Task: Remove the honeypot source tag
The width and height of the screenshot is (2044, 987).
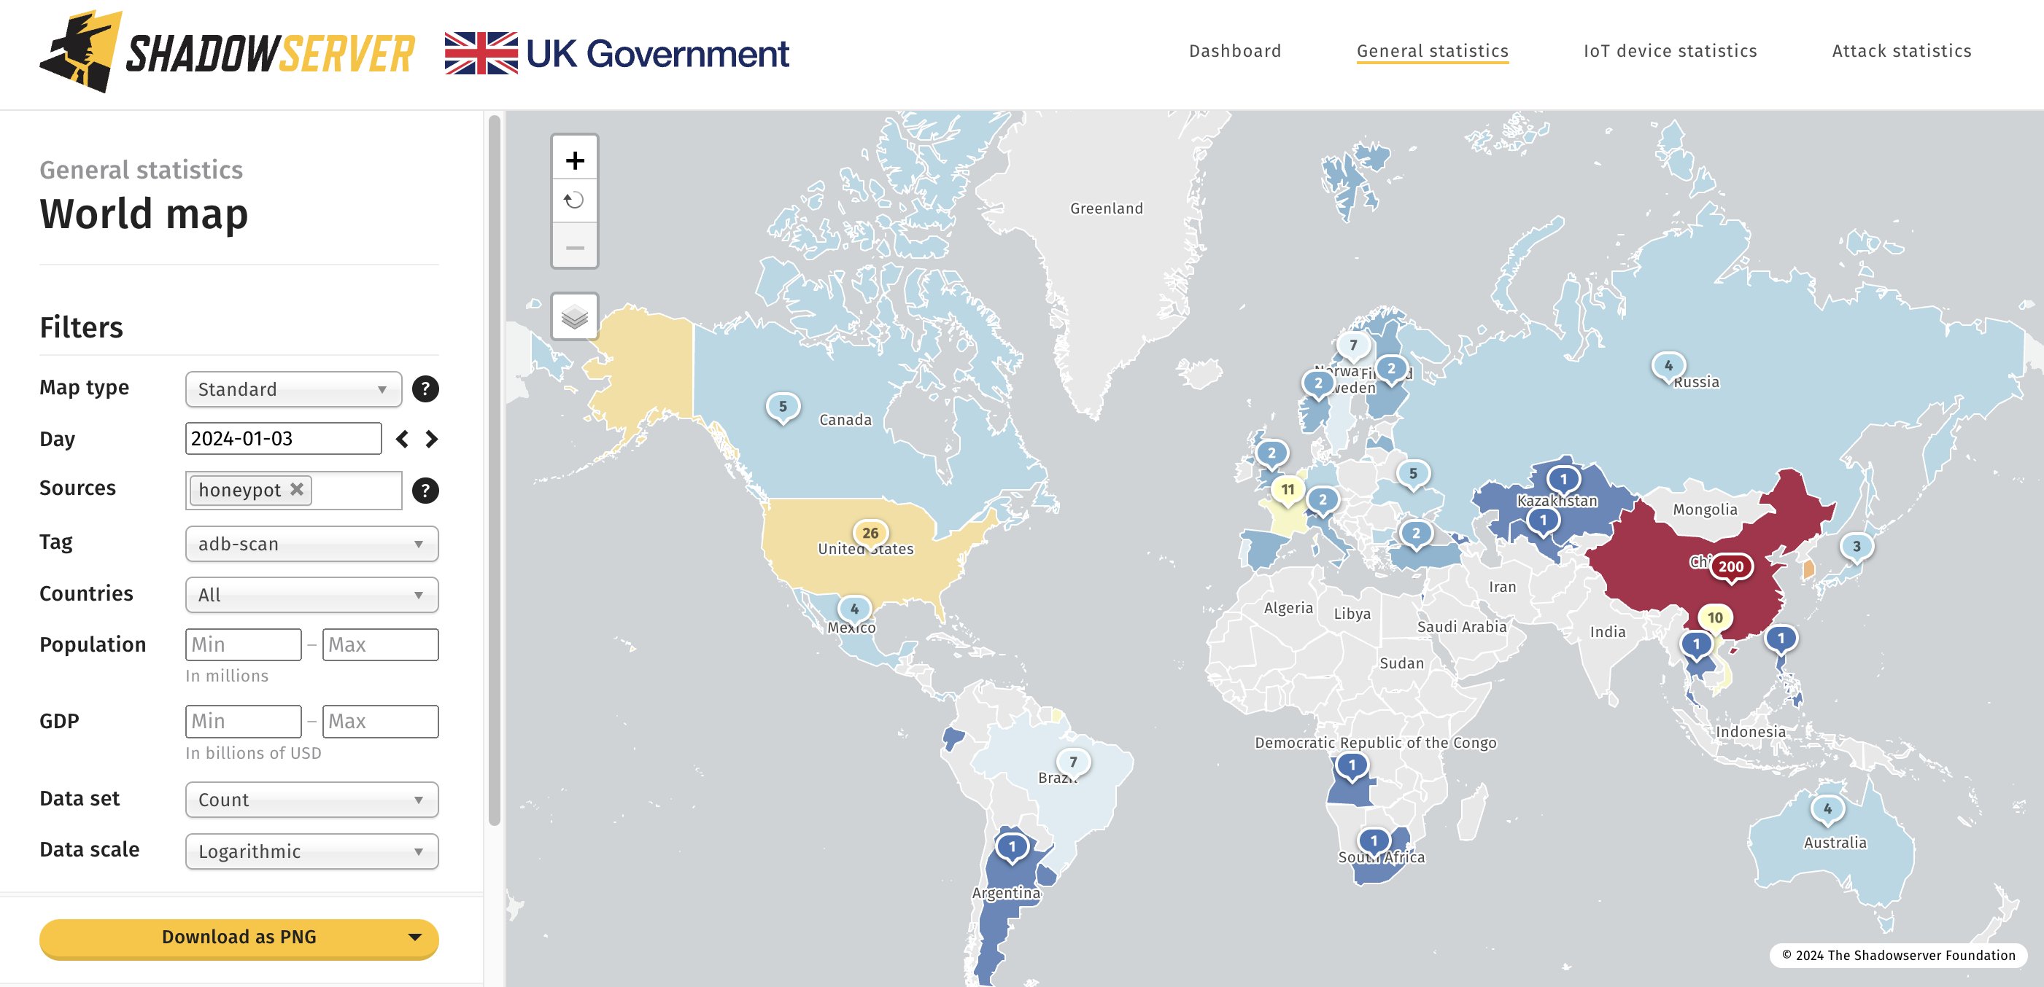Action: 297,489
